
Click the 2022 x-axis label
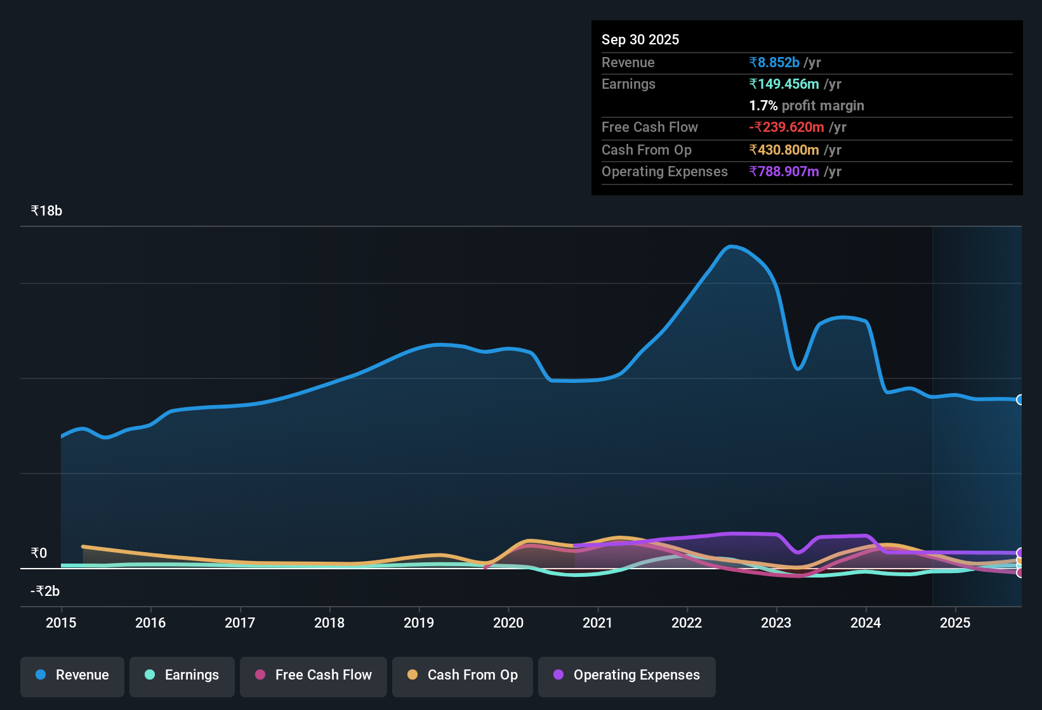687,623
